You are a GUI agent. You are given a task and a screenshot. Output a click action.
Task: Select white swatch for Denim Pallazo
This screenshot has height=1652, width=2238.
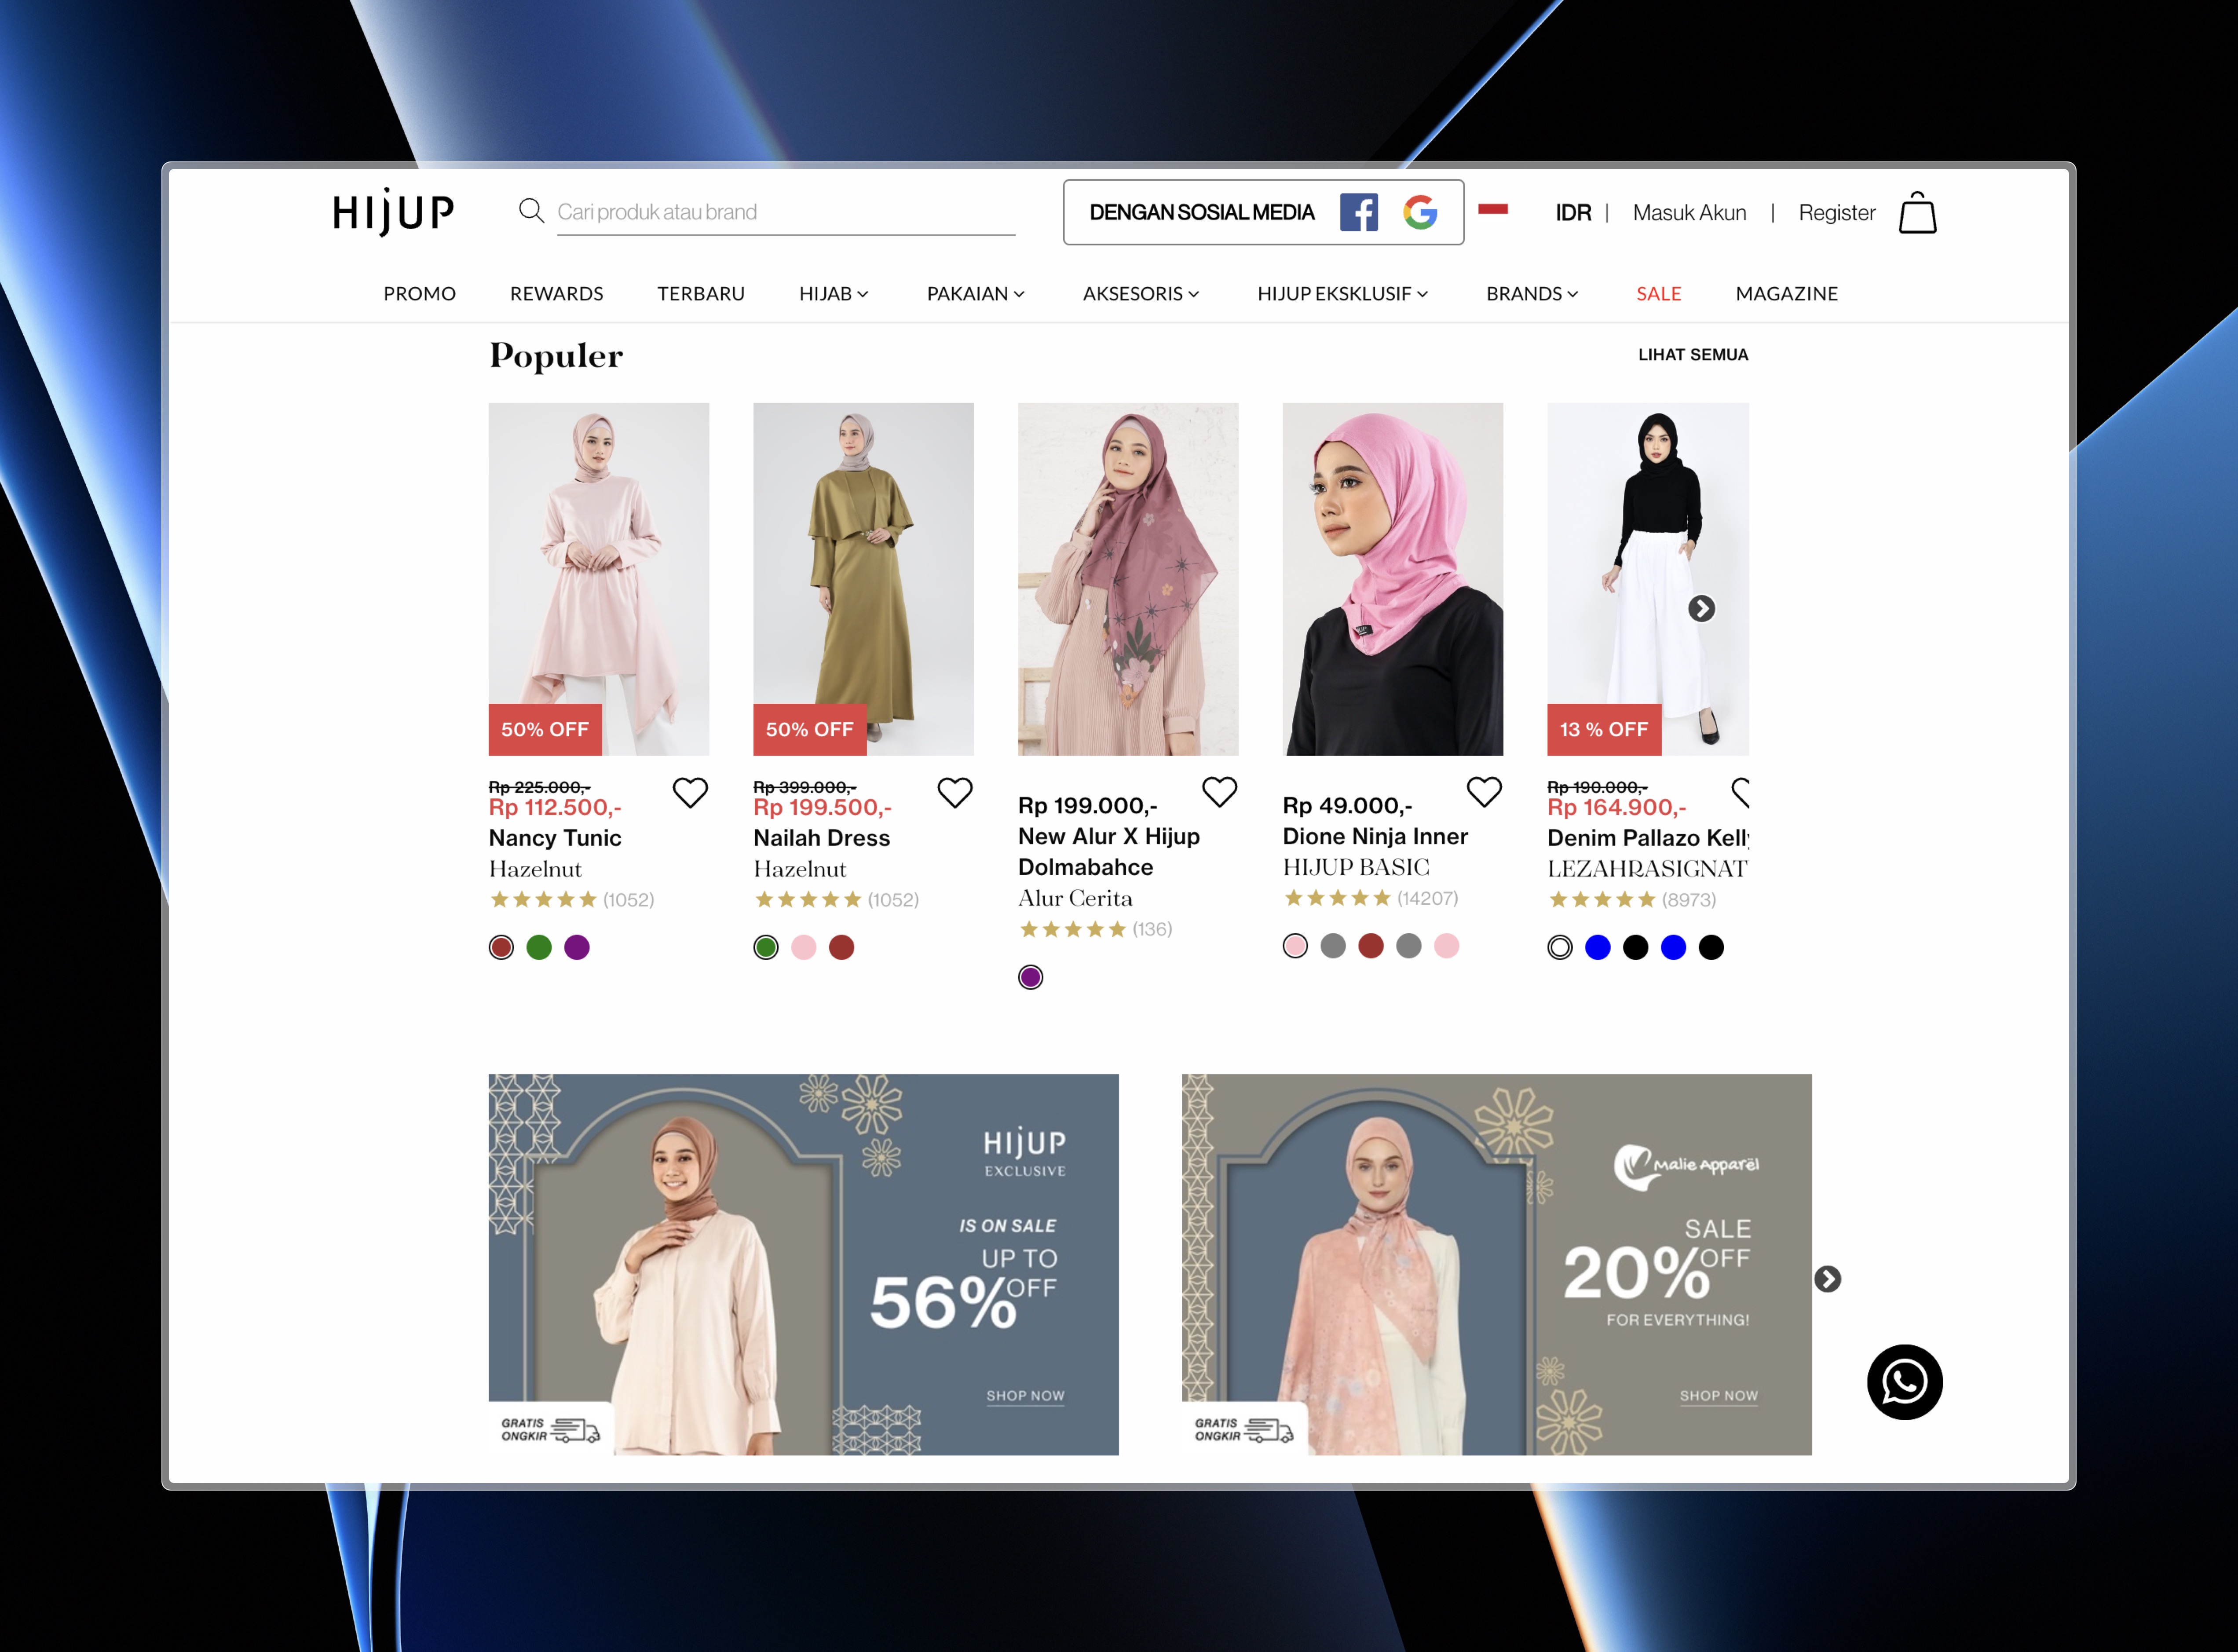[1560, 947]
